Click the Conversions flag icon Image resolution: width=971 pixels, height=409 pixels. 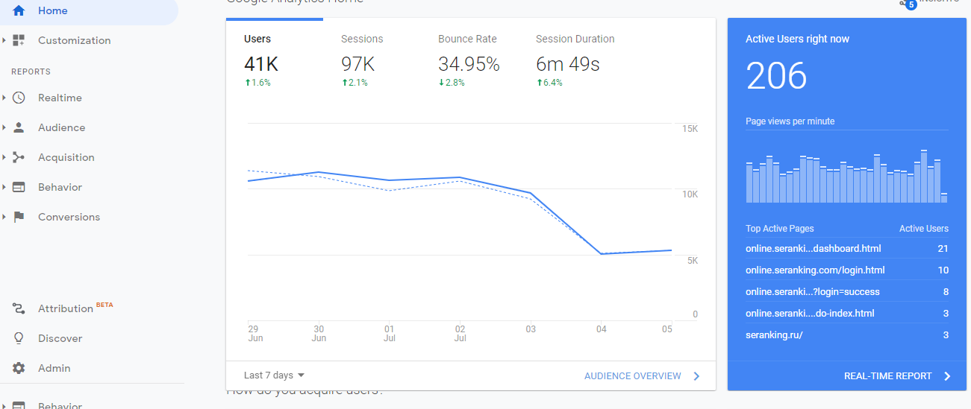(19, 217)
